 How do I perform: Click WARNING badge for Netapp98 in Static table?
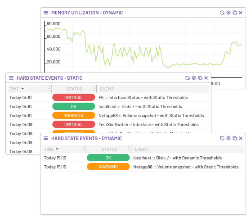[x=74, y=115]
